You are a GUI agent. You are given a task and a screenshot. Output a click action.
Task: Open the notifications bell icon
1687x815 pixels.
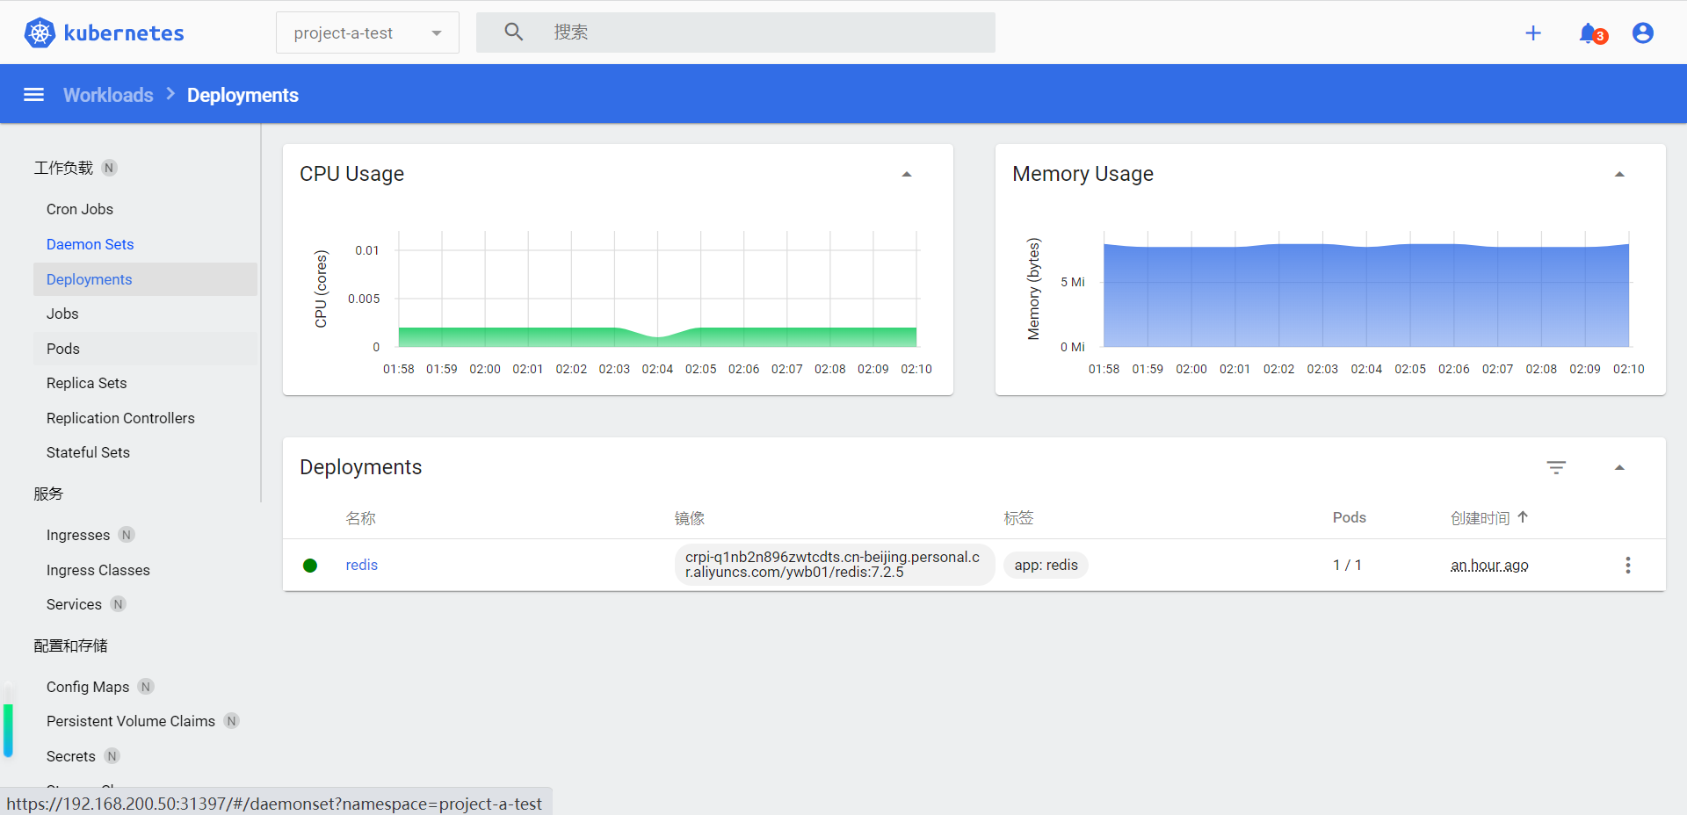[x=1588, y=33]
